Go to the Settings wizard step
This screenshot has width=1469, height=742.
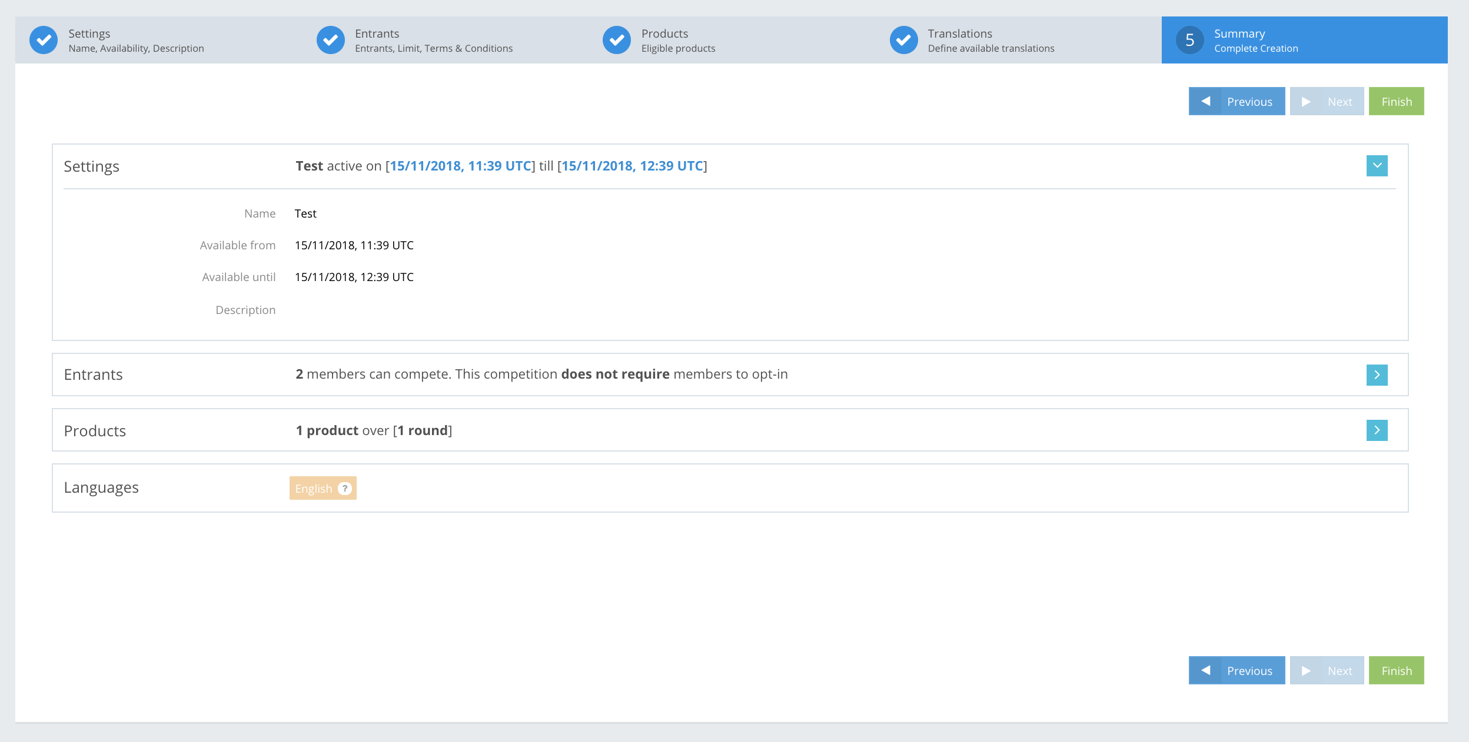[158, 40]
